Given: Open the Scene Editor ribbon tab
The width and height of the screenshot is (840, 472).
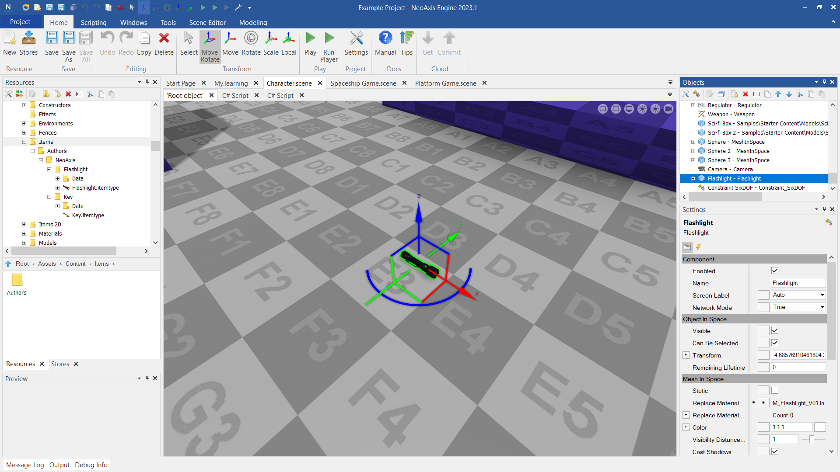Looking at the screenshot, I should point(207,22).
